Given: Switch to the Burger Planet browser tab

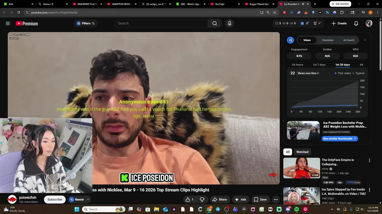Looking at the screenshot, I should pos(259,4).
